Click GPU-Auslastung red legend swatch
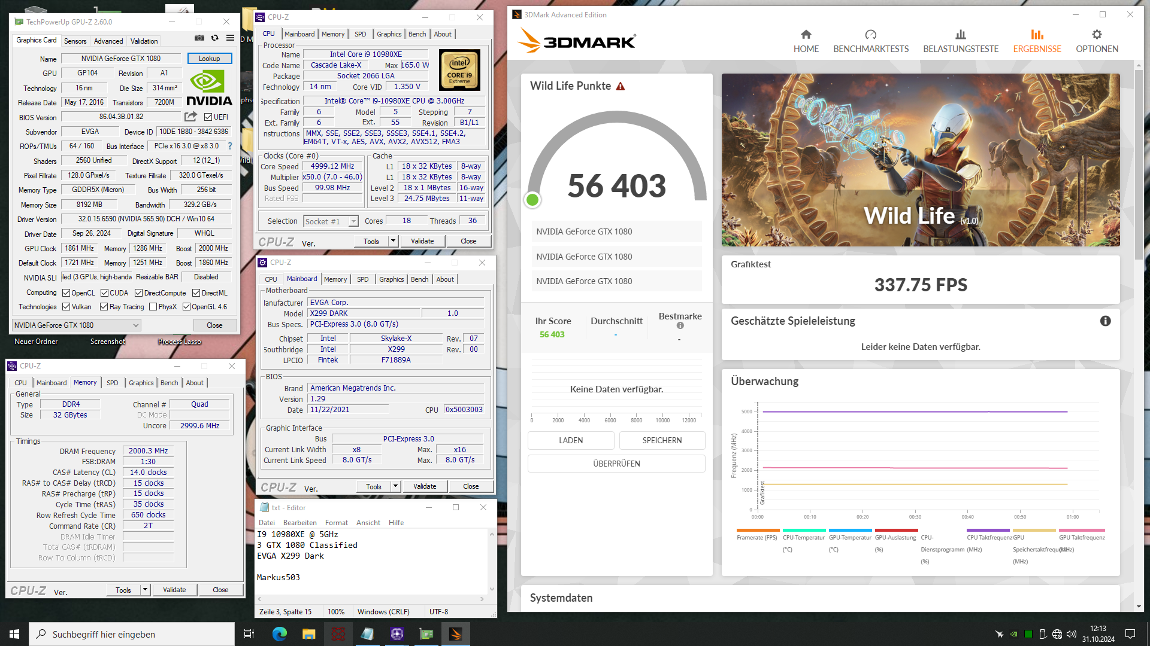 click(x=896, y=531)
